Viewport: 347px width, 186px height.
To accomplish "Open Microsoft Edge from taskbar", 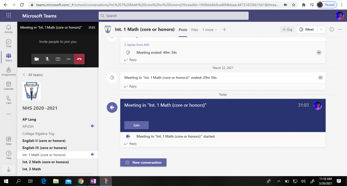I will pyautogui.click(x=43, y=181).
